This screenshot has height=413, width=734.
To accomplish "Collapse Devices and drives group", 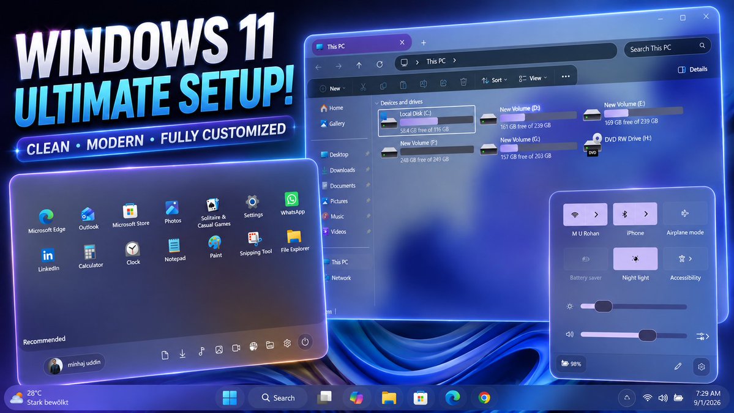I will click(376, 103).
